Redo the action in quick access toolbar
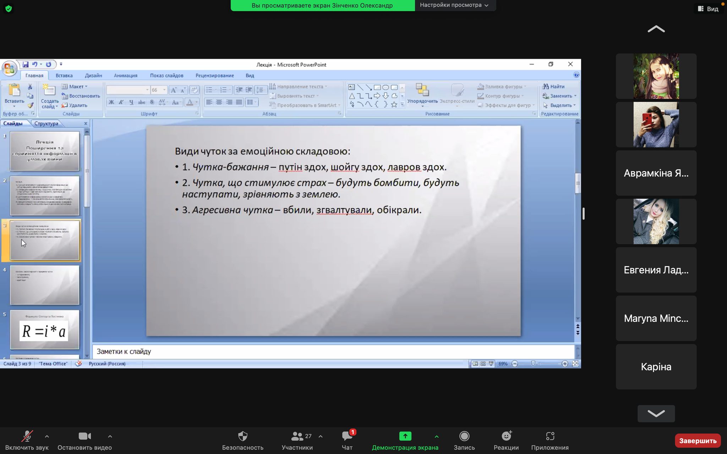The height and width of the screenshot is (454, 727). coord(49,64)
